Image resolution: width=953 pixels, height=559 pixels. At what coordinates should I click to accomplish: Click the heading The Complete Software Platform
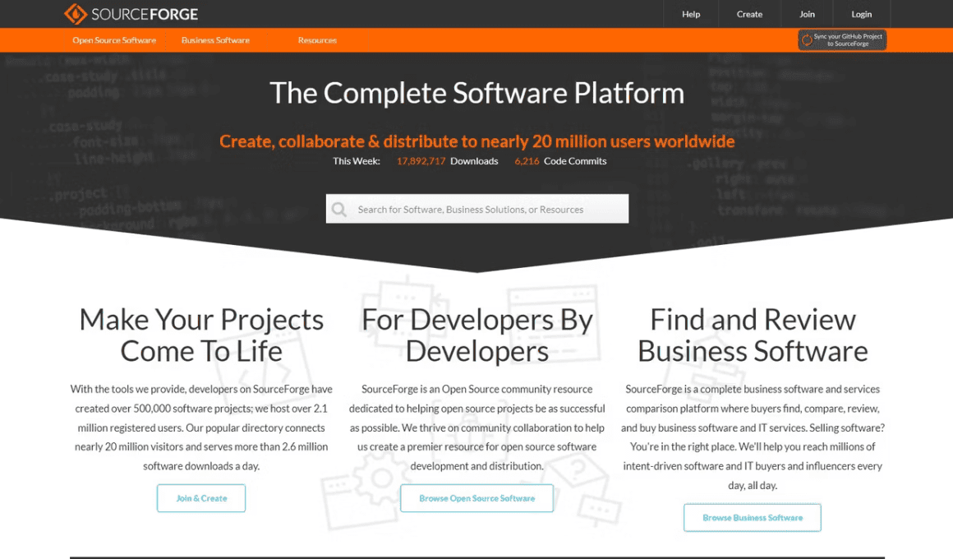[477, 93]
